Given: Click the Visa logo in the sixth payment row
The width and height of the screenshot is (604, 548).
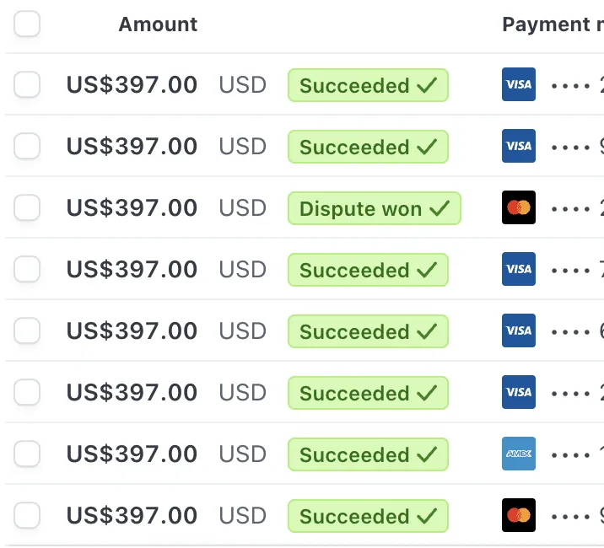Looking at the screenshot, I should [x=518, y=392].
